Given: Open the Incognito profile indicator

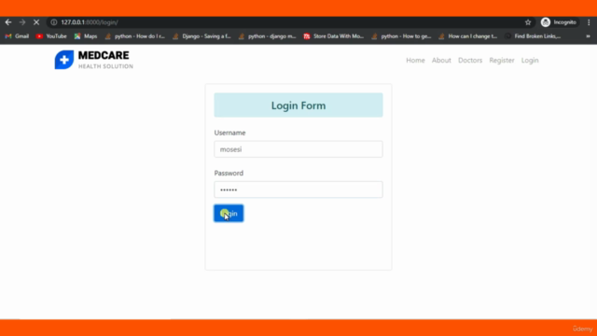Looking at the screenshot, I should 559,22.
